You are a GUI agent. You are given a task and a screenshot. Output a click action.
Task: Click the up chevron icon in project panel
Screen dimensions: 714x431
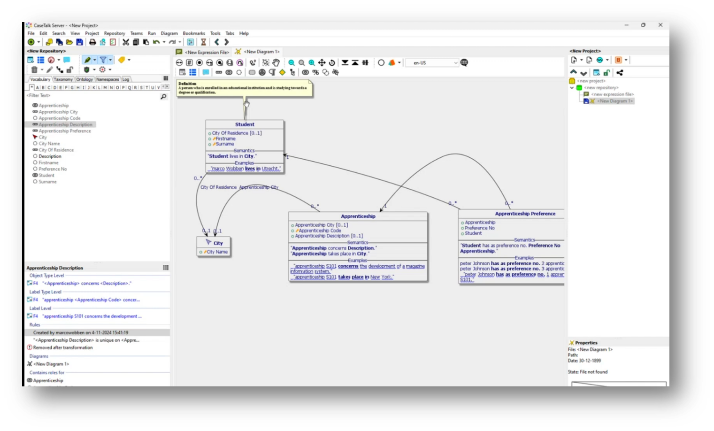click(x=573, y=73)
